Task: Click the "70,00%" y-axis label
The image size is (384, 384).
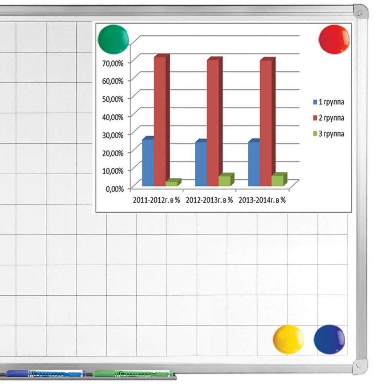Action: click(x=114, y=63)
